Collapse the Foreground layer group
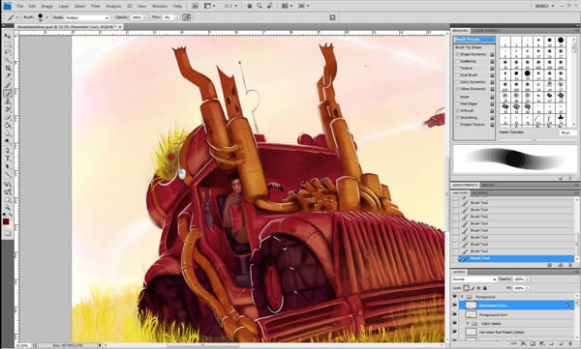This screenshot has width=581, height=349. [x=462, y=297]
